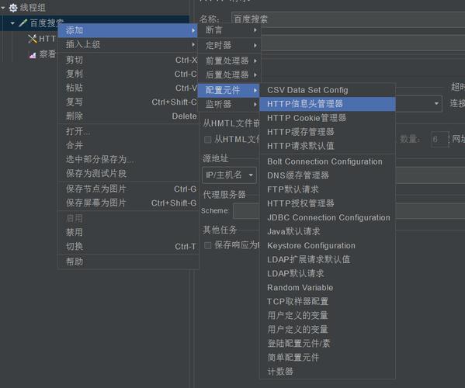The width and height of the screenshot is (465, 388).
Task: Collapse the 线程组 tree node
Action: pos(3,8)
